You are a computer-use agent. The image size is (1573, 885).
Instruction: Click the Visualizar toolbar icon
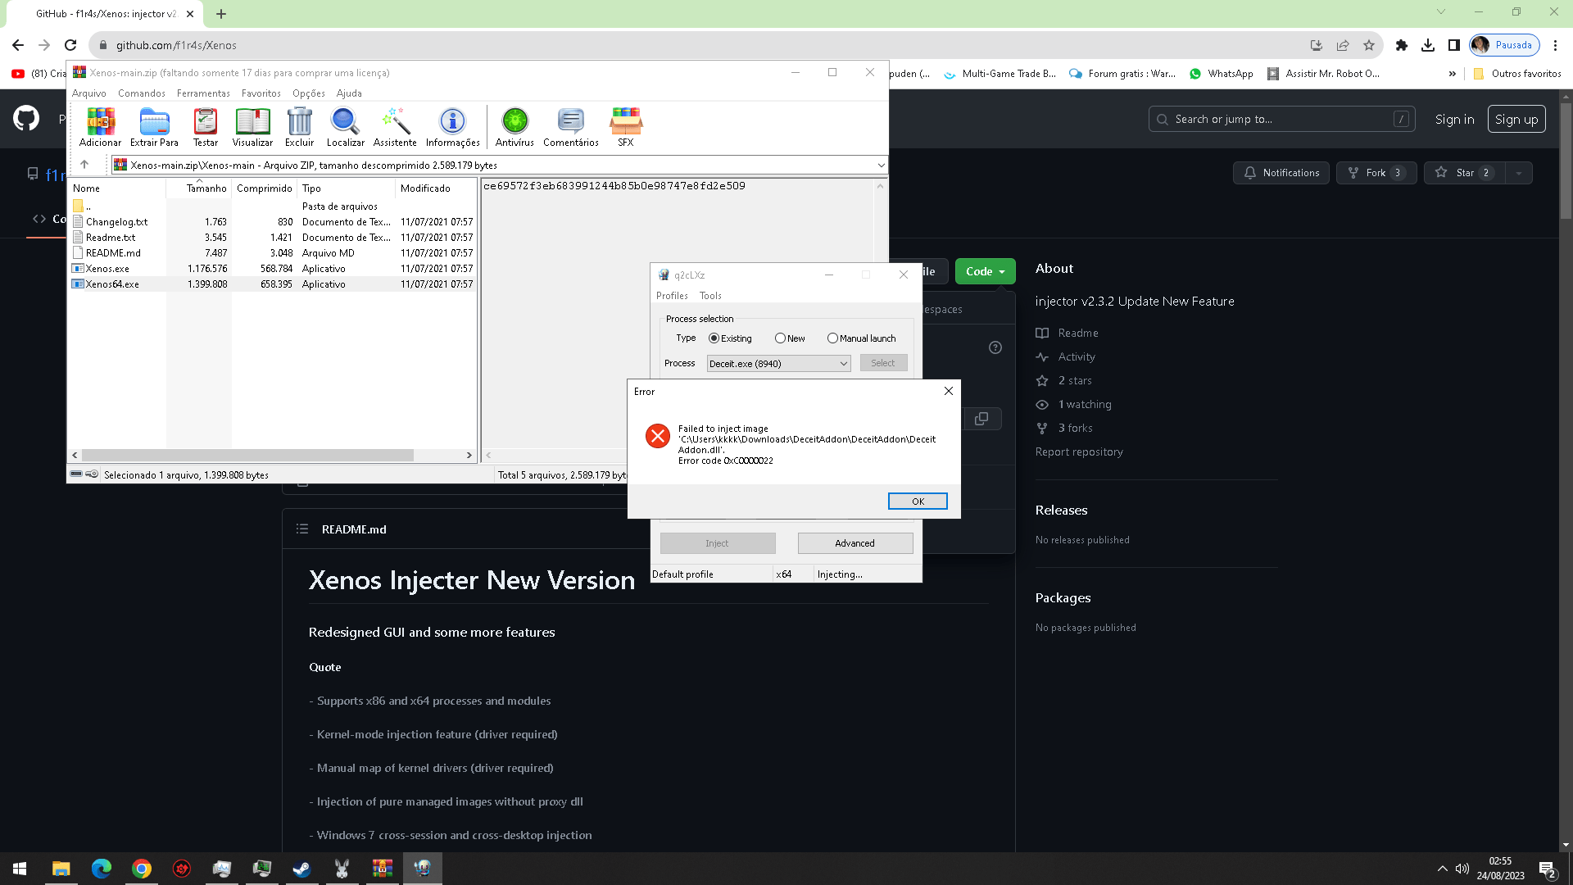coord(252,127)
